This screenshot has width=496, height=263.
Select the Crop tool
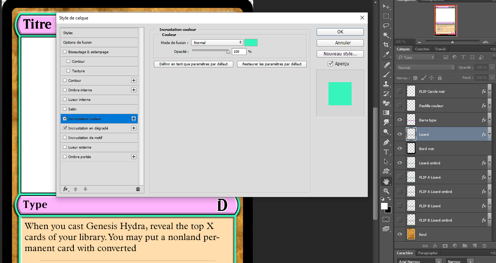click(x=386, y=45)
